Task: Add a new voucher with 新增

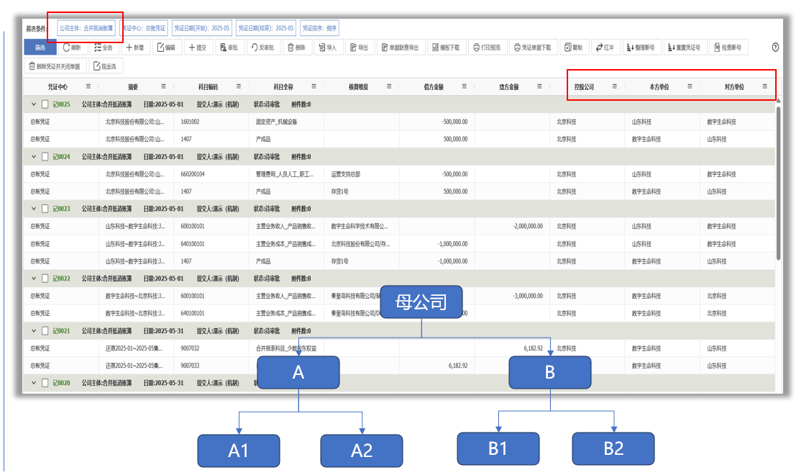Action: point(135,47)
